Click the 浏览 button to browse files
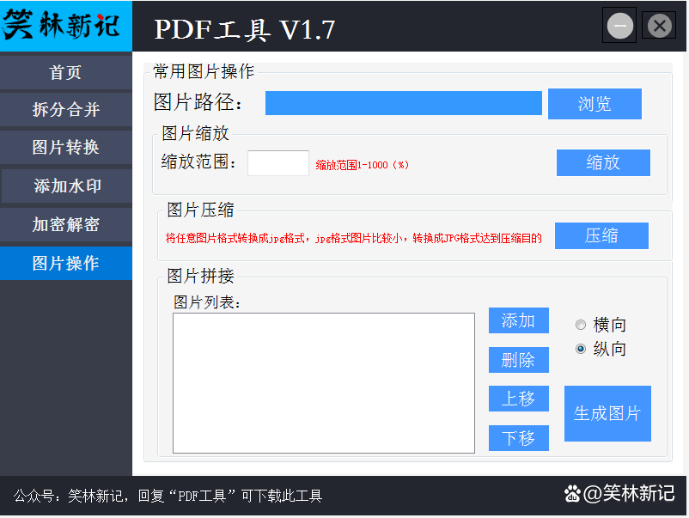 coord(594,103)
